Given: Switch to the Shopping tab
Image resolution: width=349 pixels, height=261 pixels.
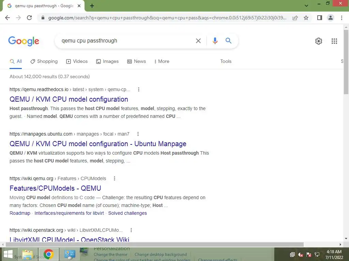Looking at the screenshot, I should (x=44, y=62).
